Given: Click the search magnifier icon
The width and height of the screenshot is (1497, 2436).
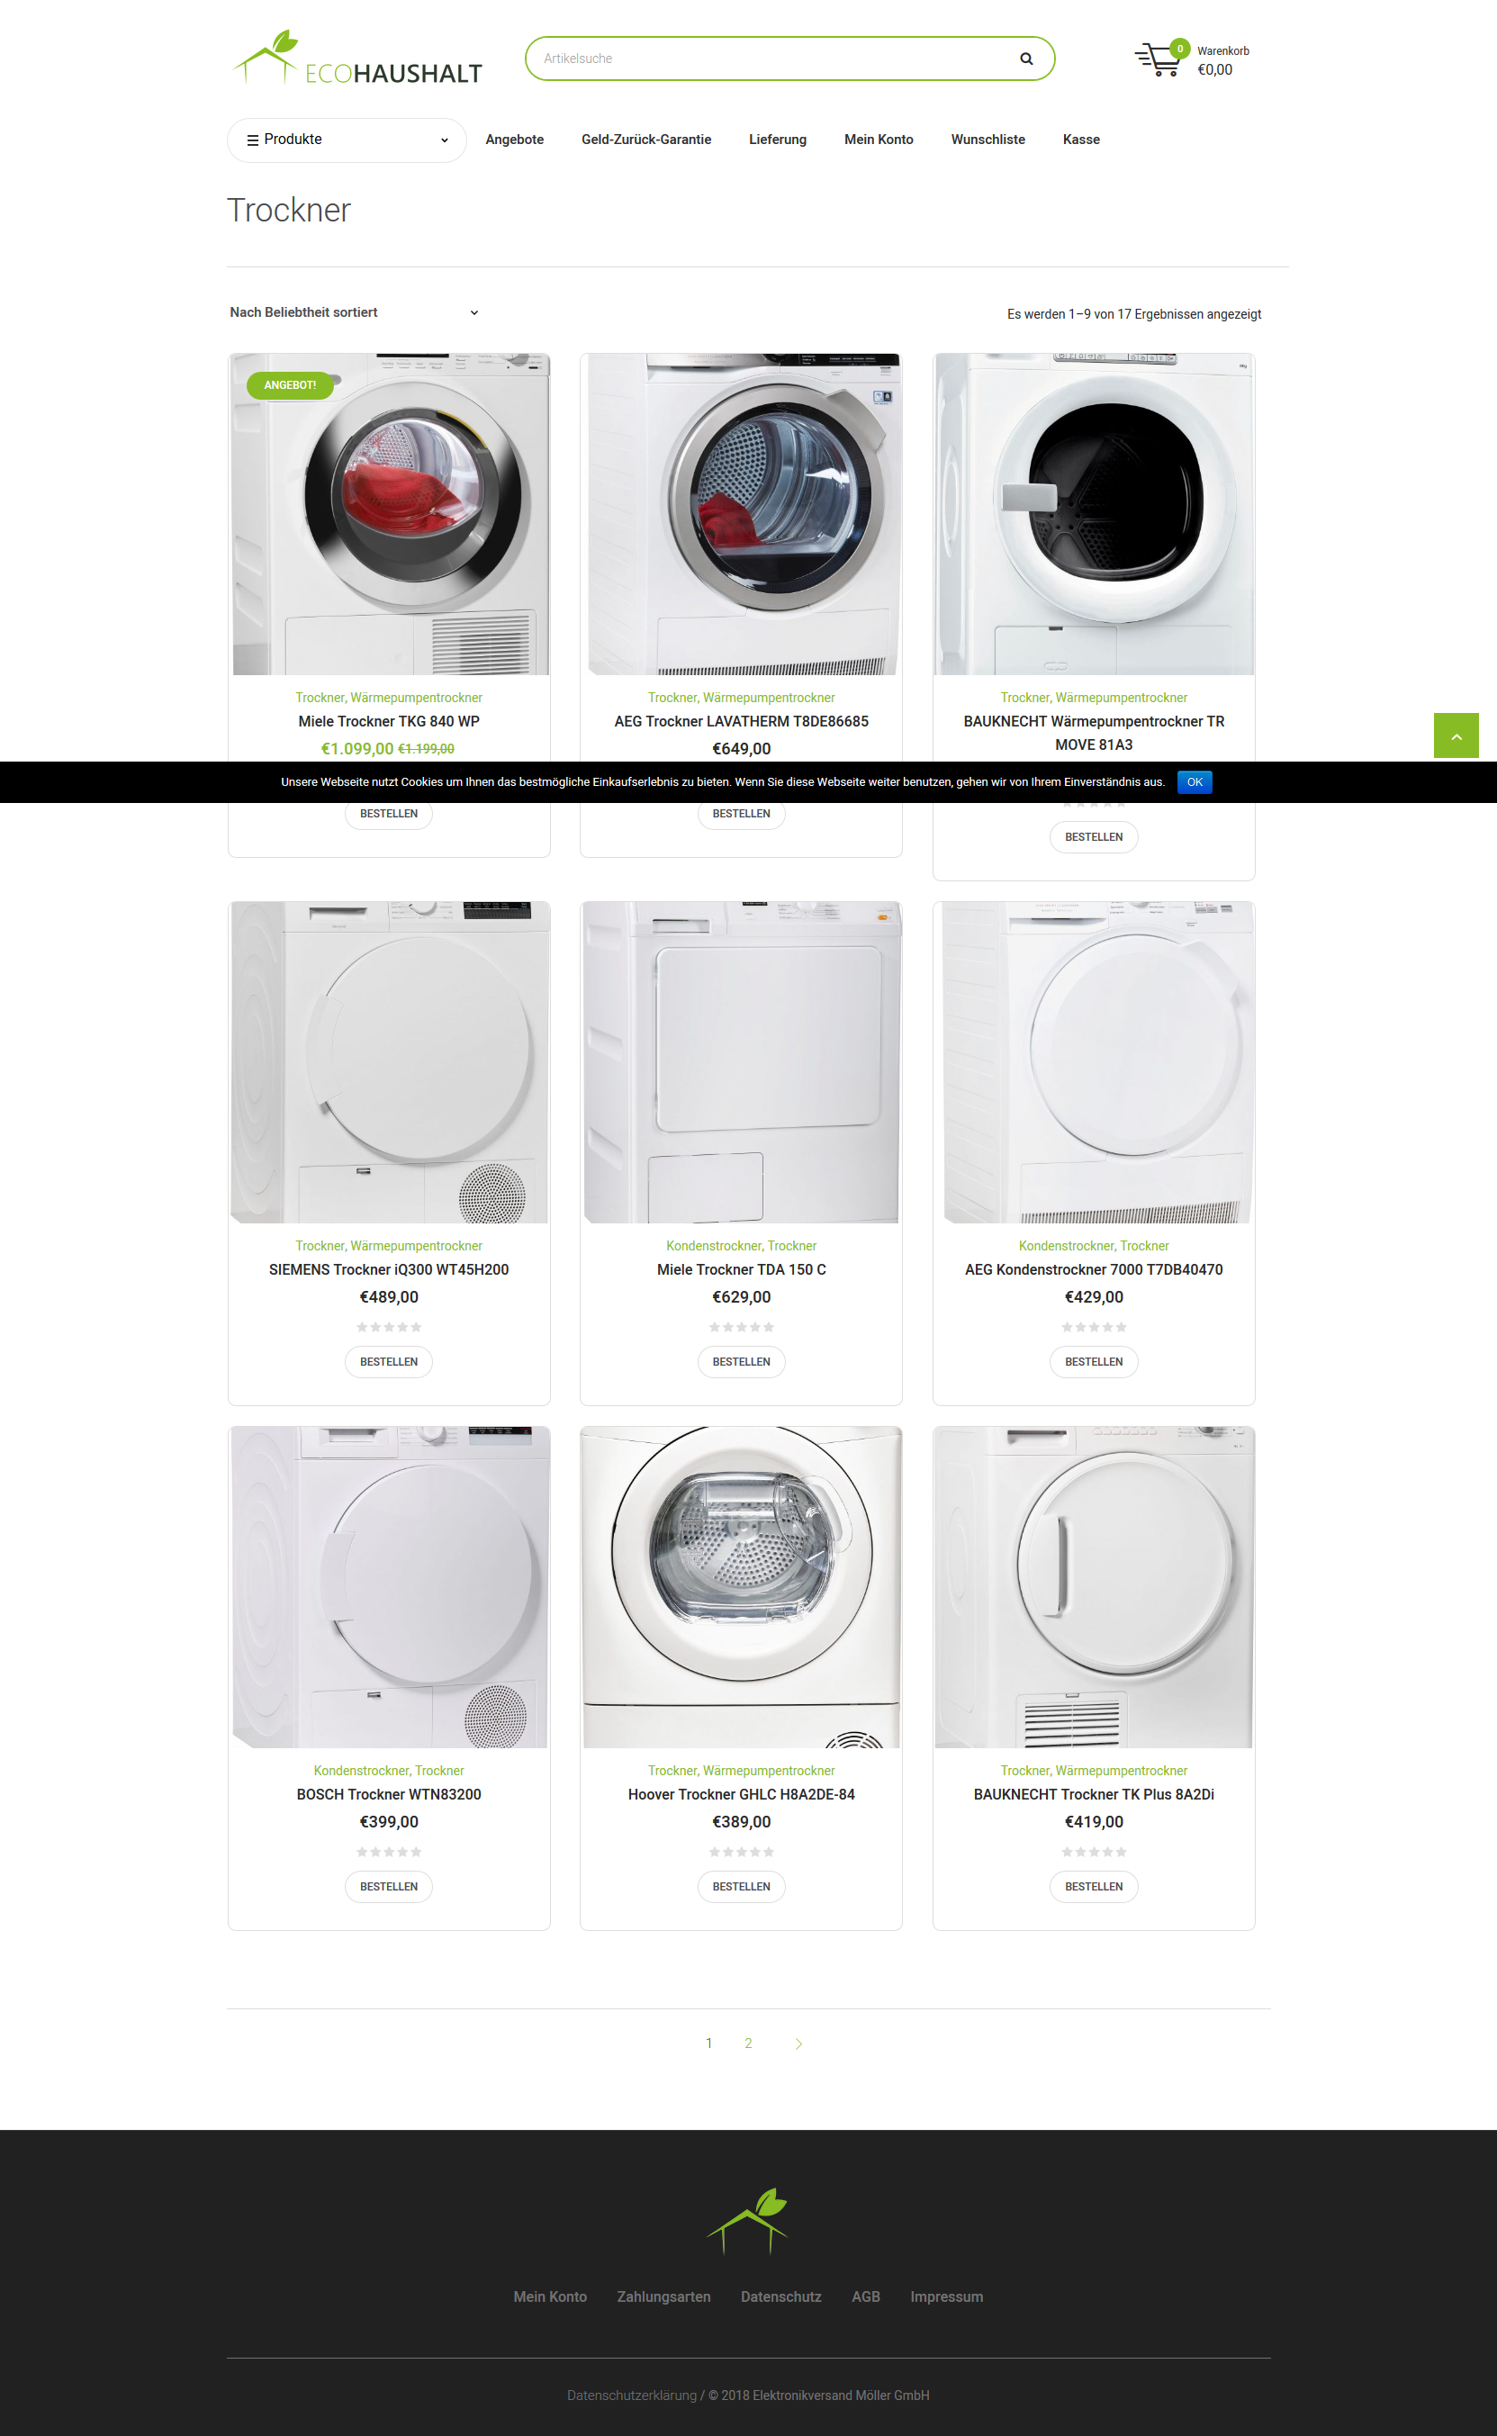Looking at the screenshot, I should point(1025,59).
